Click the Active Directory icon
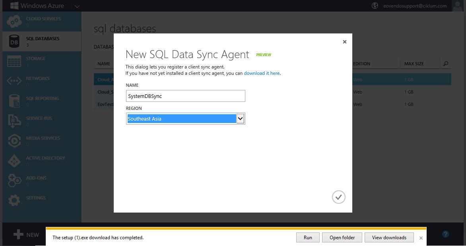 (14, 161)
